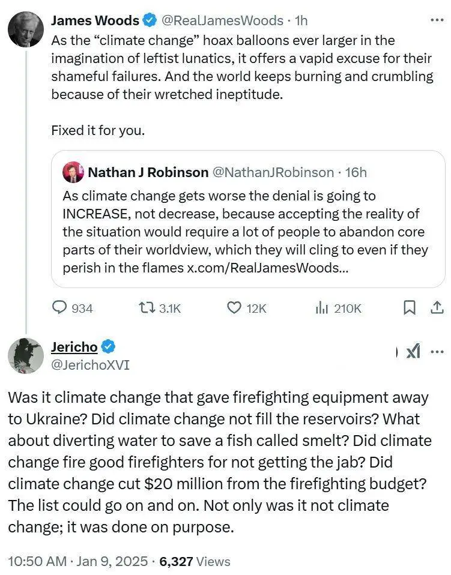Image resolution: width=451 pixels, height=575 pixels.
Task: Repost the James Woods tweet
Action: tap(146, 308)
